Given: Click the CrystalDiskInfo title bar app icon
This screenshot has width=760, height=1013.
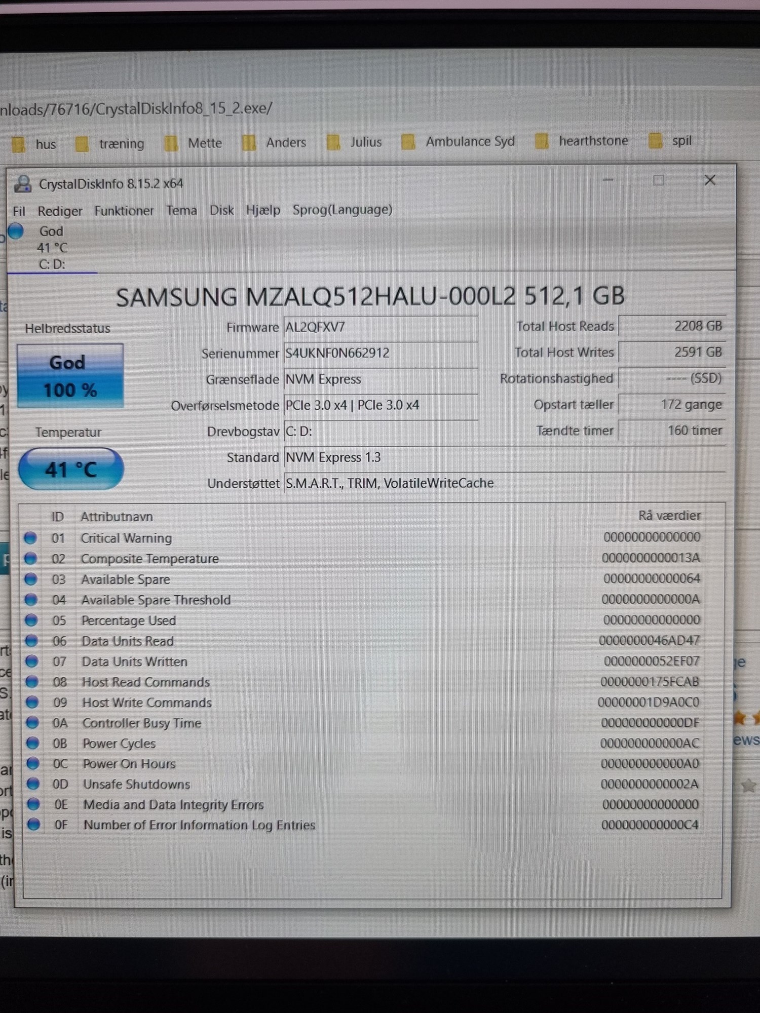Looking at the screenshot, I should click(22, 183).
